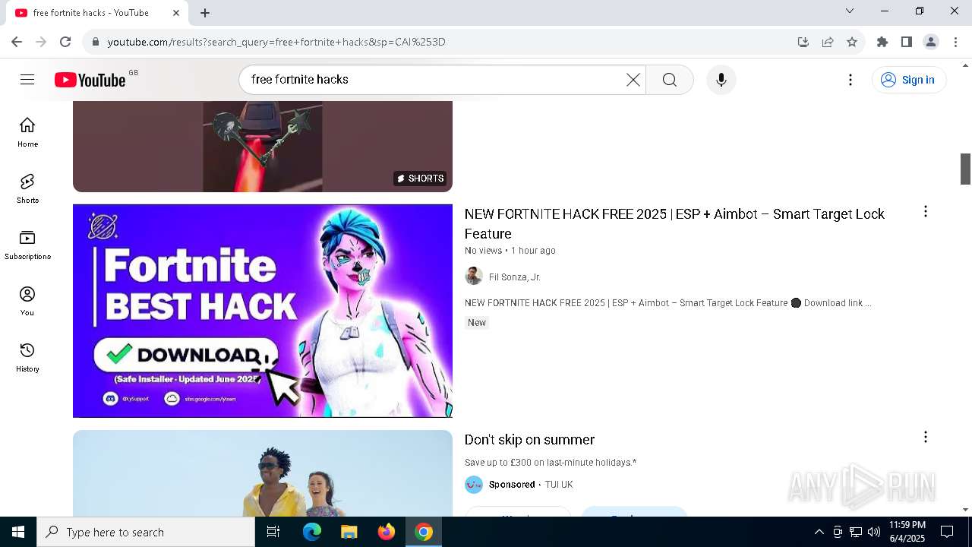Open the Windows Start menu
The width and height of the screenshot is (972, 547).
(x=18, y=532)
